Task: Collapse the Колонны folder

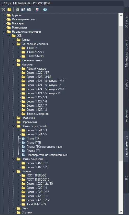Action: pos(13,64)
